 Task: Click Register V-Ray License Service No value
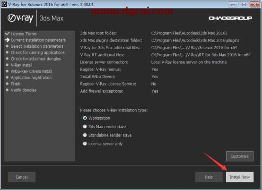(x=154, y=84)
